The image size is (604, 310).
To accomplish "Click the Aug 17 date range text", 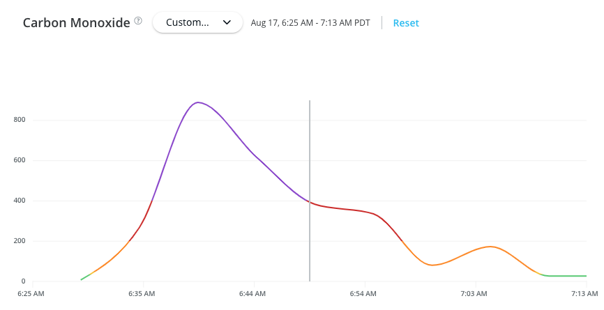I will 310,22.
